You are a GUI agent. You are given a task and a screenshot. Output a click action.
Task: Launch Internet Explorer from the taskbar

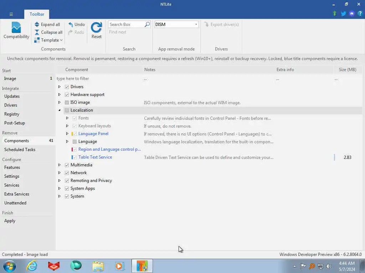pyautogui.click(x=32, y=266)
